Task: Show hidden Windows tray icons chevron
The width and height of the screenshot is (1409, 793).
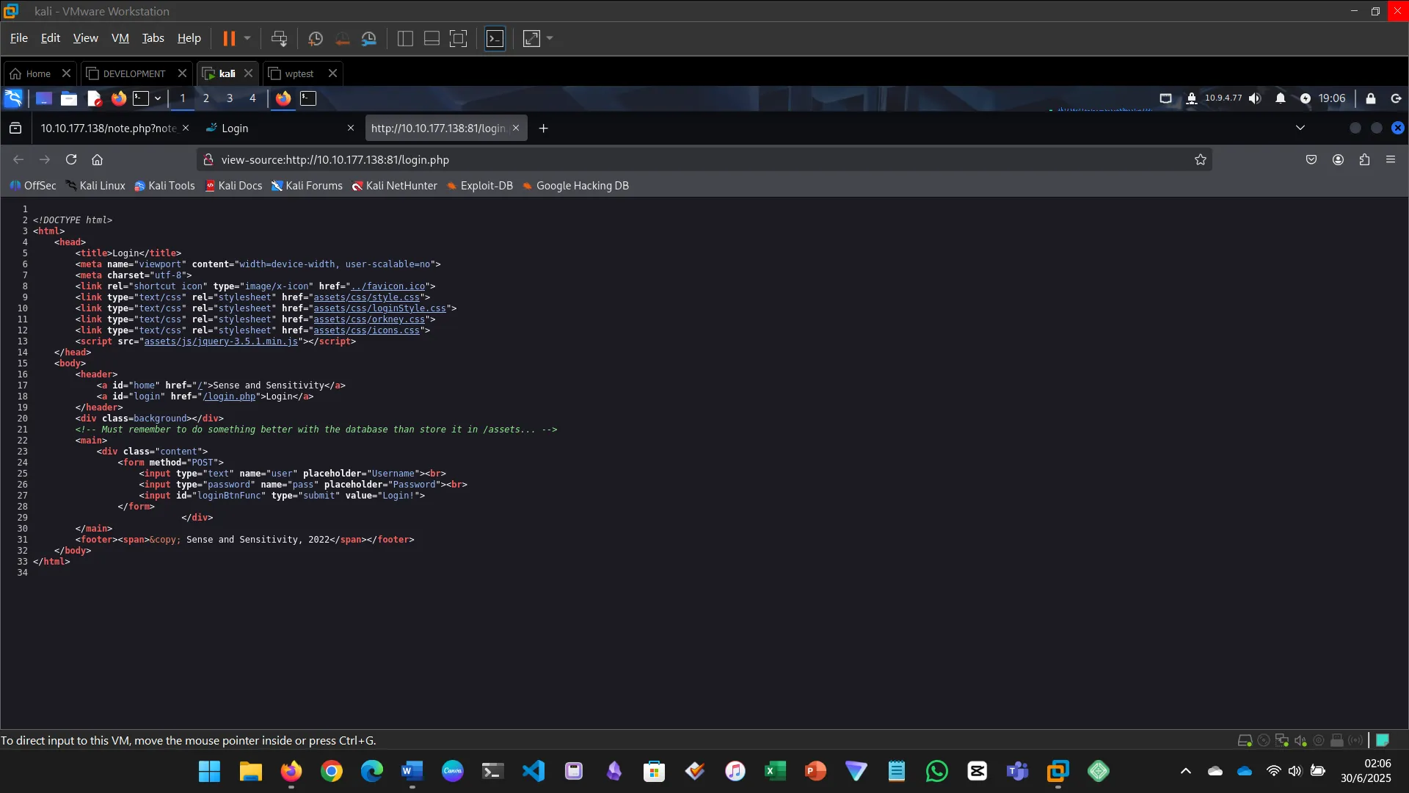Action: point(1185,771)
